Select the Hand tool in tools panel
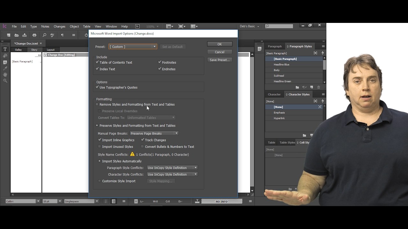The width and height of the screenshot is (408, 229). click(5, 74)
